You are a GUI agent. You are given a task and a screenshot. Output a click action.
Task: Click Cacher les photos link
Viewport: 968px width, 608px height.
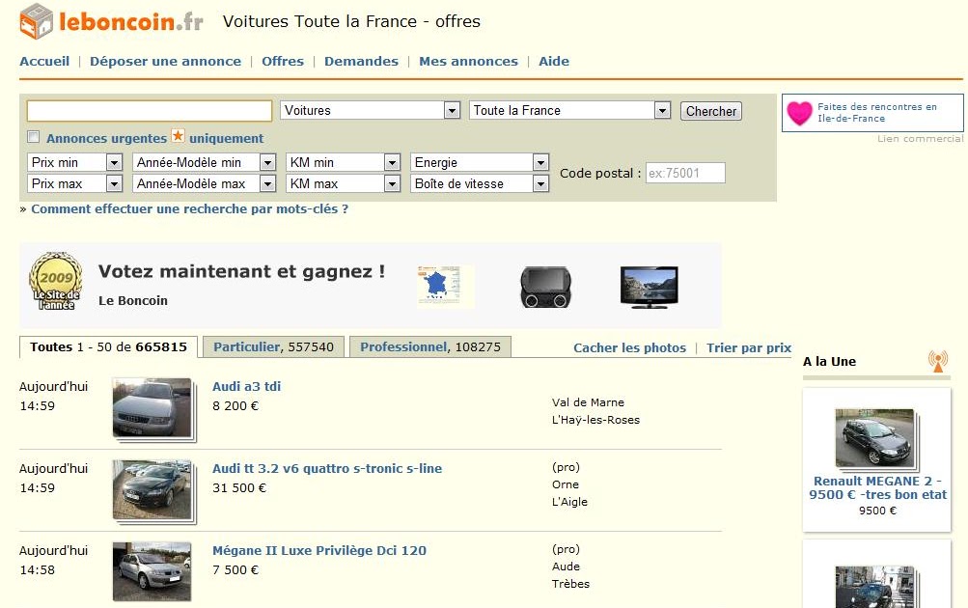(629, 347)
